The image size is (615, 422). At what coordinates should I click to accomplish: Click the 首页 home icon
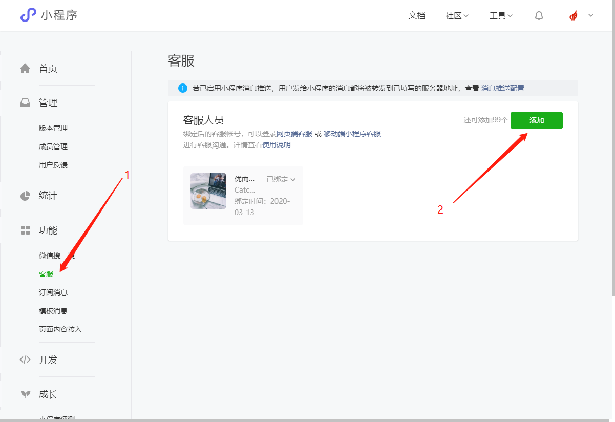(x=25, y=69)
